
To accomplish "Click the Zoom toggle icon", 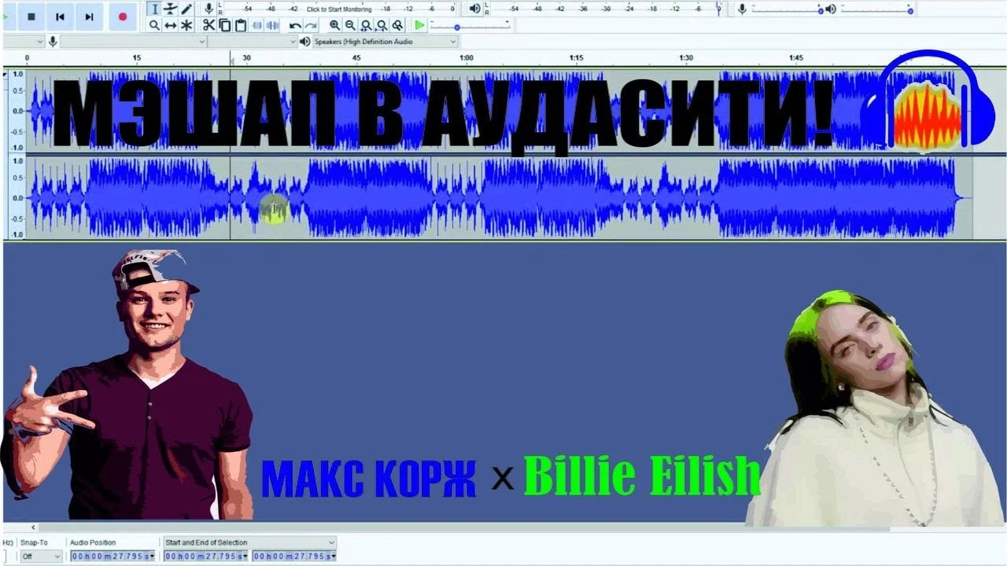I will pyautogui.click(x=397, y=25).
